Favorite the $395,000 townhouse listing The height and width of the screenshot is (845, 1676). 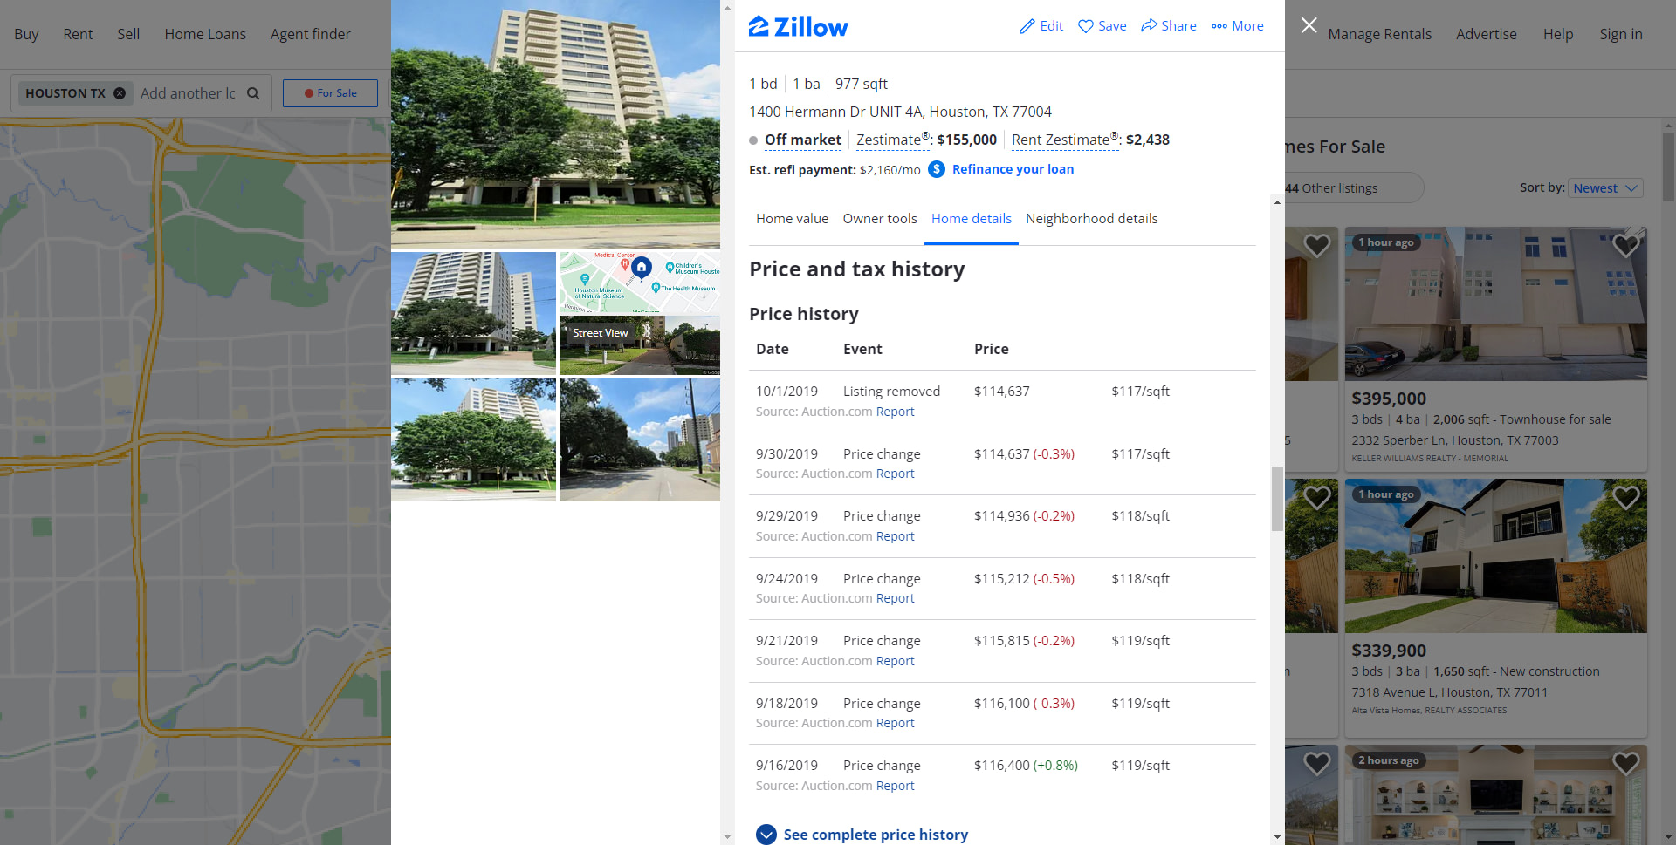(1625, 246)
